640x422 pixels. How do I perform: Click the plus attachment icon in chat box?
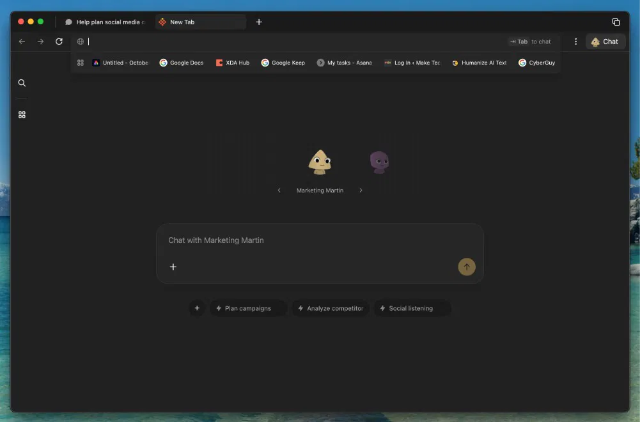(x=173, y=267)
